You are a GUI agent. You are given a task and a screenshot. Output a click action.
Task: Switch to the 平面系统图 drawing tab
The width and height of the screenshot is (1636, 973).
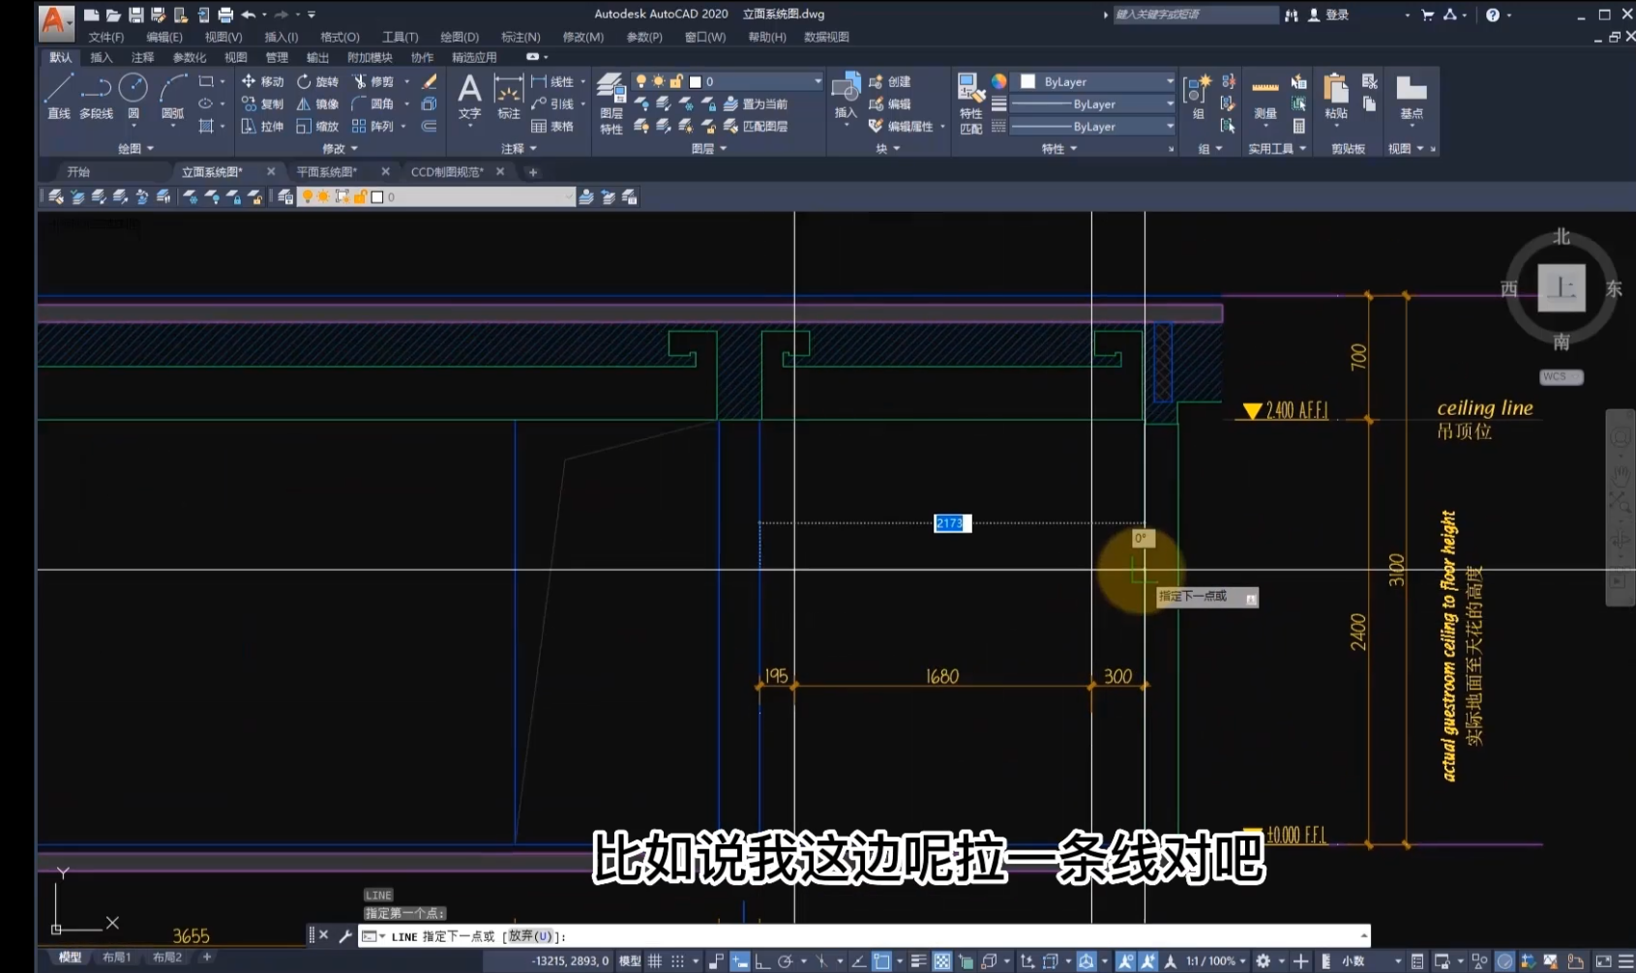point(327,171)
